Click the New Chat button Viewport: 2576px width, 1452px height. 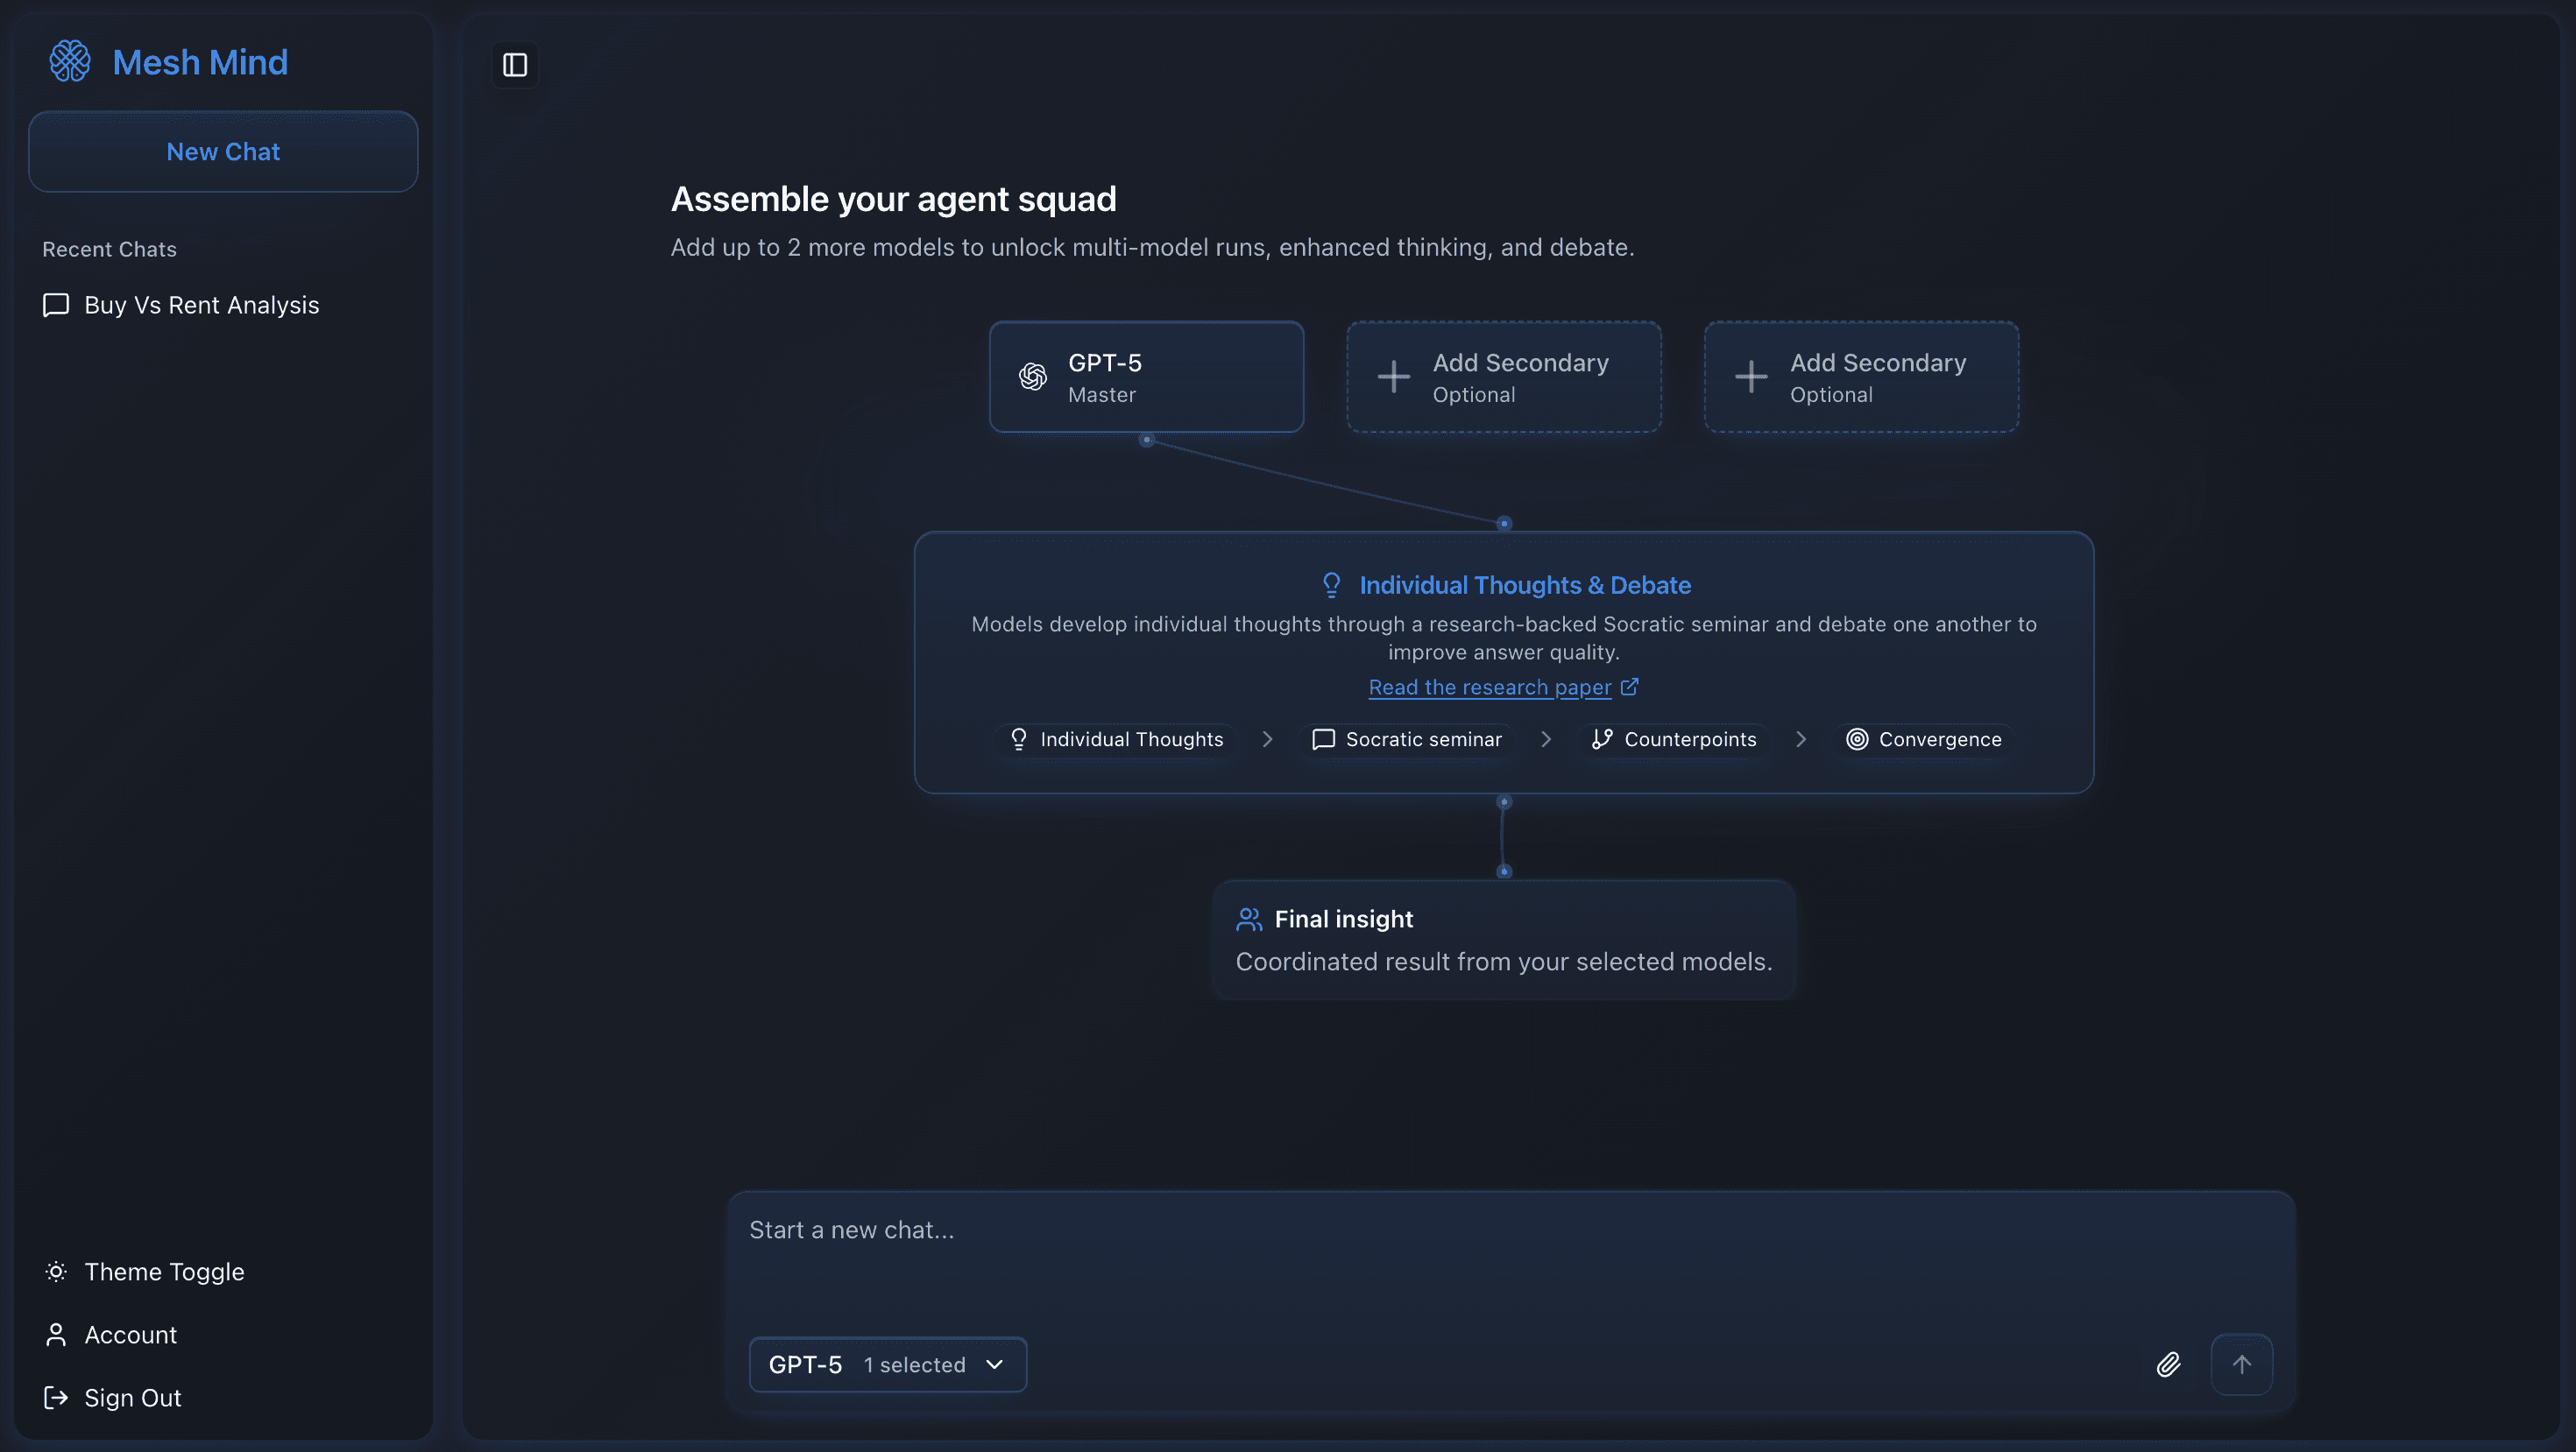click(223, 152)
